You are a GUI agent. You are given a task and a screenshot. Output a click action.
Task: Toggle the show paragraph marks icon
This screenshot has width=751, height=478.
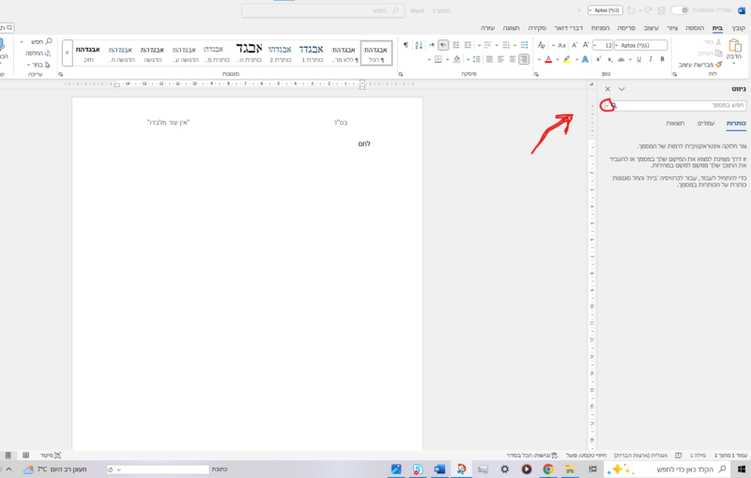coord(406,45)
